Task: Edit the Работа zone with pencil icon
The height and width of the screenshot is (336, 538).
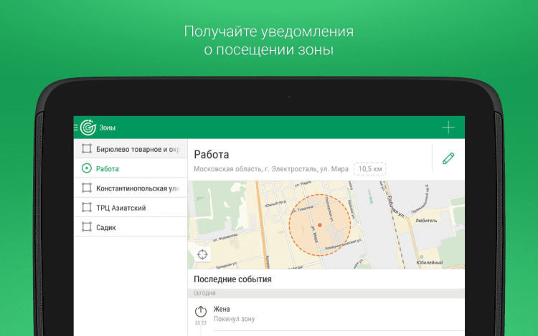Action: point(448,158)
